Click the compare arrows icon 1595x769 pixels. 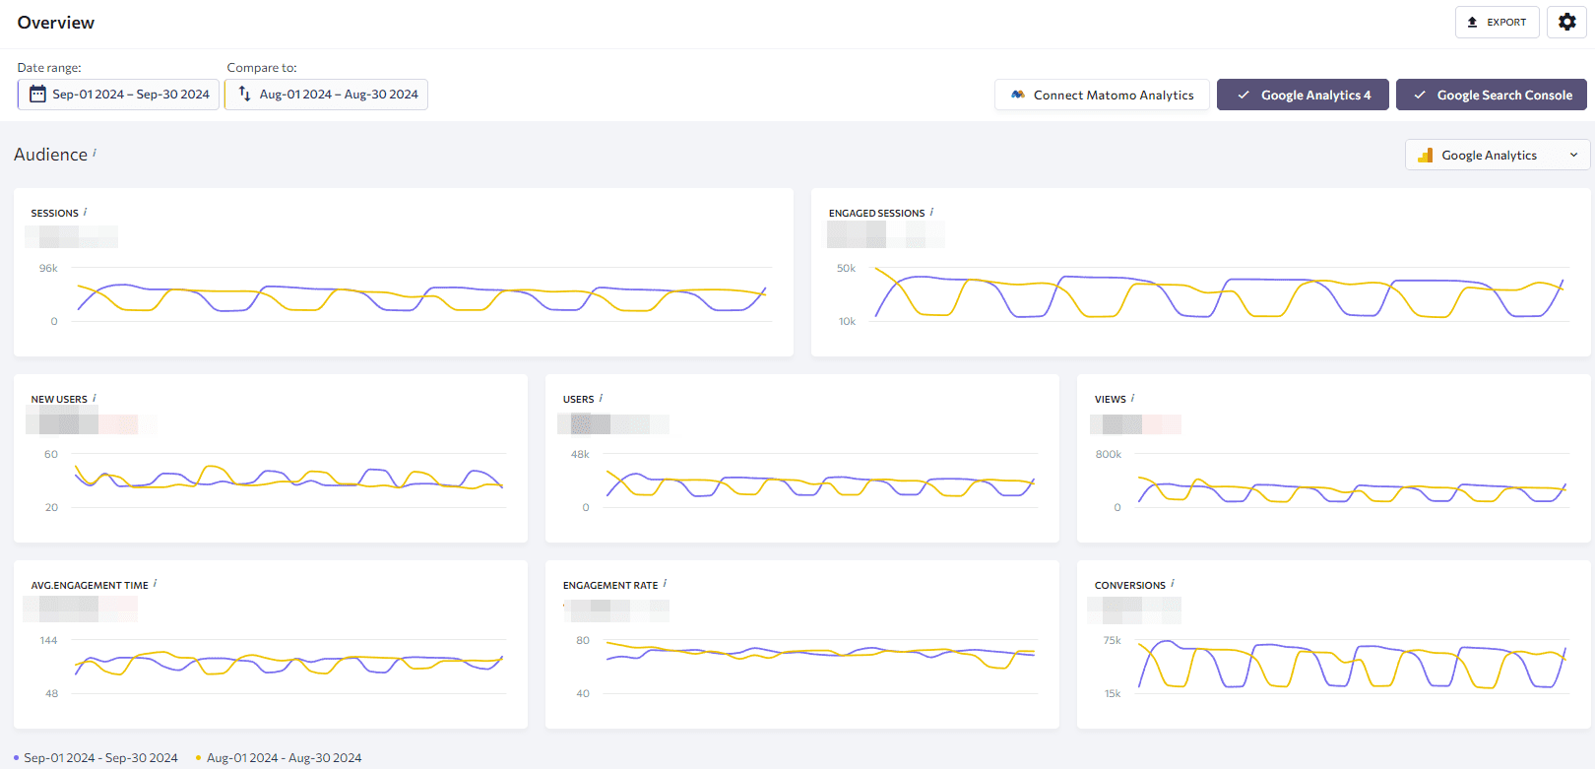click(244, 94)
